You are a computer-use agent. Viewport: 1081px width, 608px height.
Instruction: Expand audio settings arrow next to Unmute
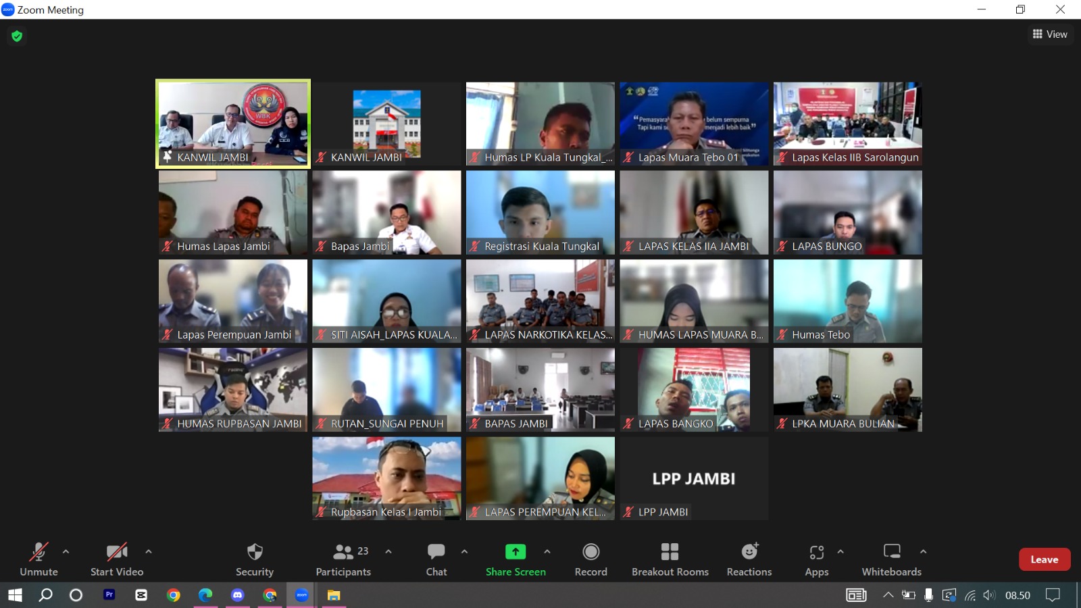[66, 551]
